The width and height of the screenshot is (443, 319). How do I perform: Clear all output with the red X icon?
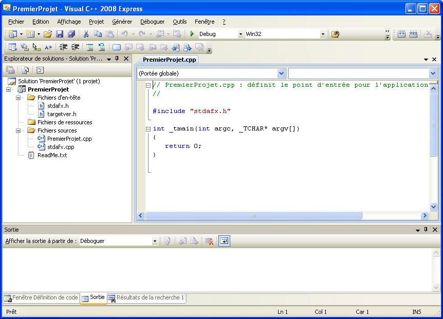point(209,241)
